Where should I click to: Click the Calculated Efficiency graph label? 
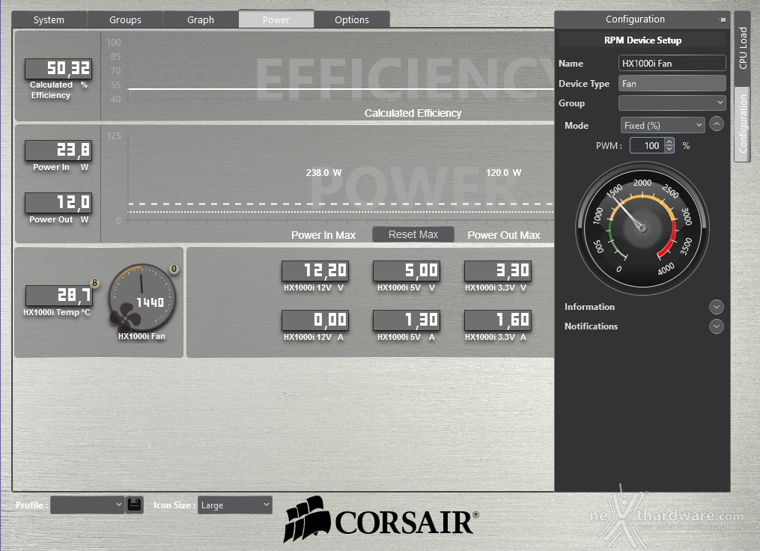413,113
